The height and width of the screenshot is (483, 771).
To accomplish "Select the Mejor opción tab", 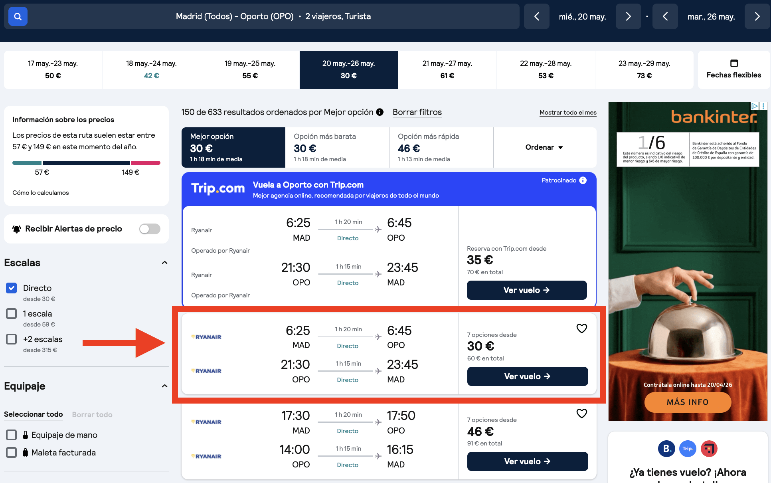I will click(x=233, y=147).
